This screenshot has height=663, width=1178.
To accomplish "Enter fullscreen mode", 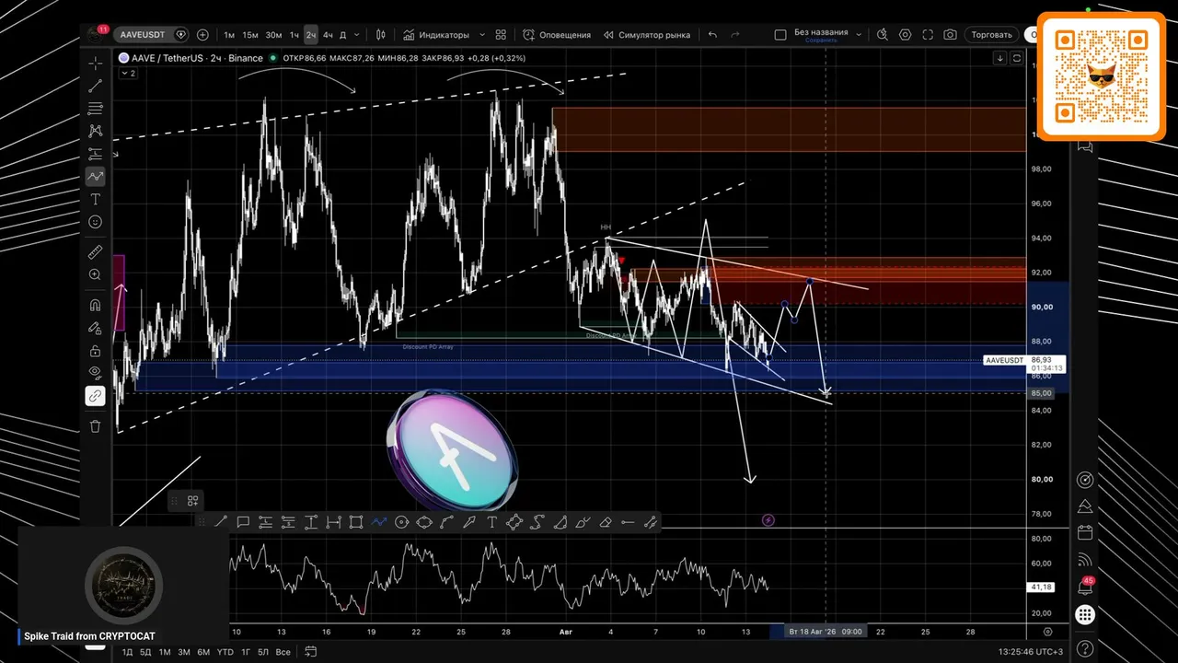I will pos(928,35).
